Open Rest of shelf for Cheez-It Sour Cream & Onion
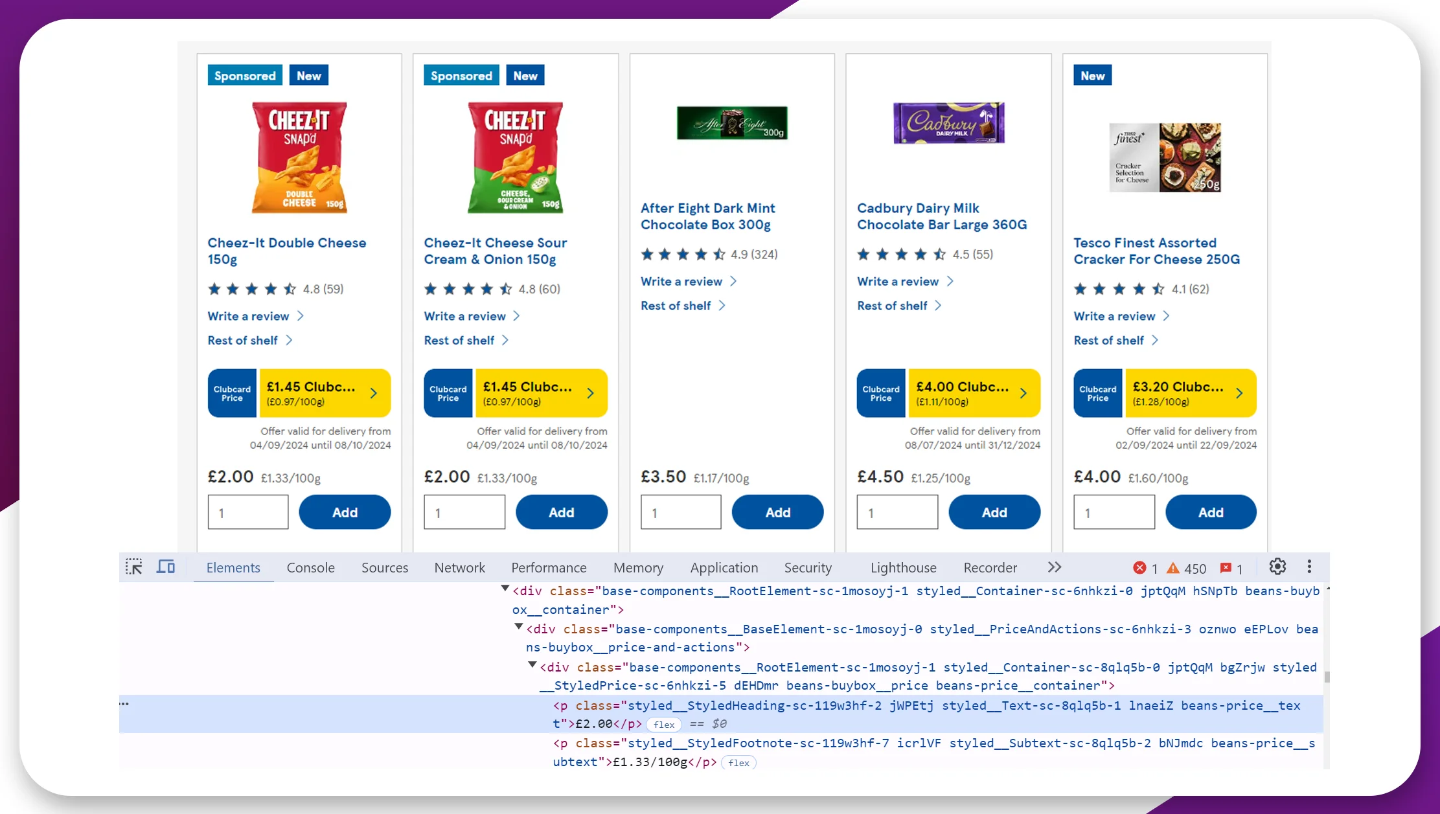The height and width of the screenshot is (814, 1440). tap(466, 341)
